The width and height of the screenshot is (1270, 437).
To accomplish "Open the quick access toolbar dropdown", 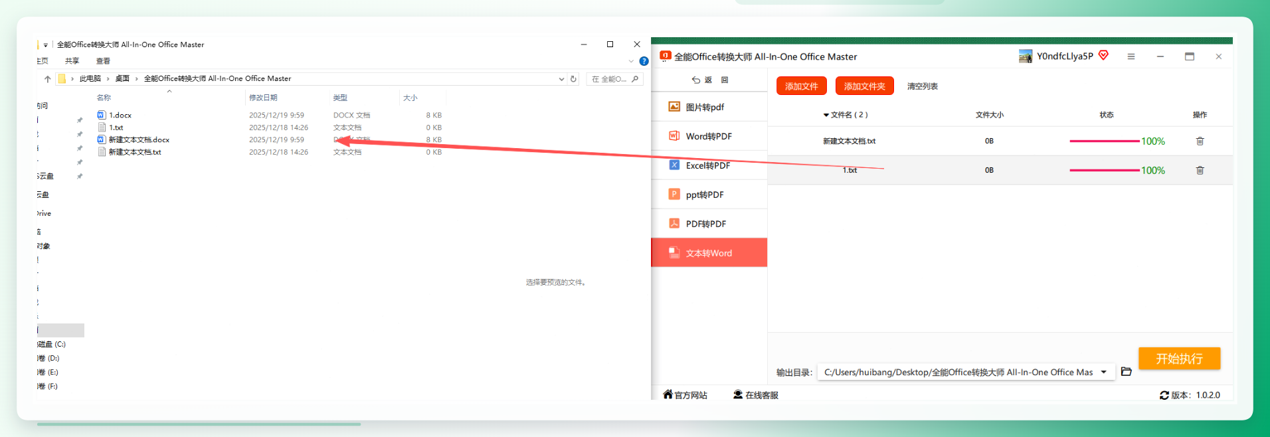I will point(45,45).
